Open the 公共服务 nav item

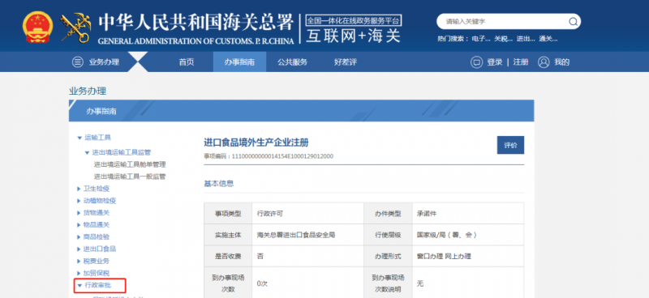tap(293, 62)
